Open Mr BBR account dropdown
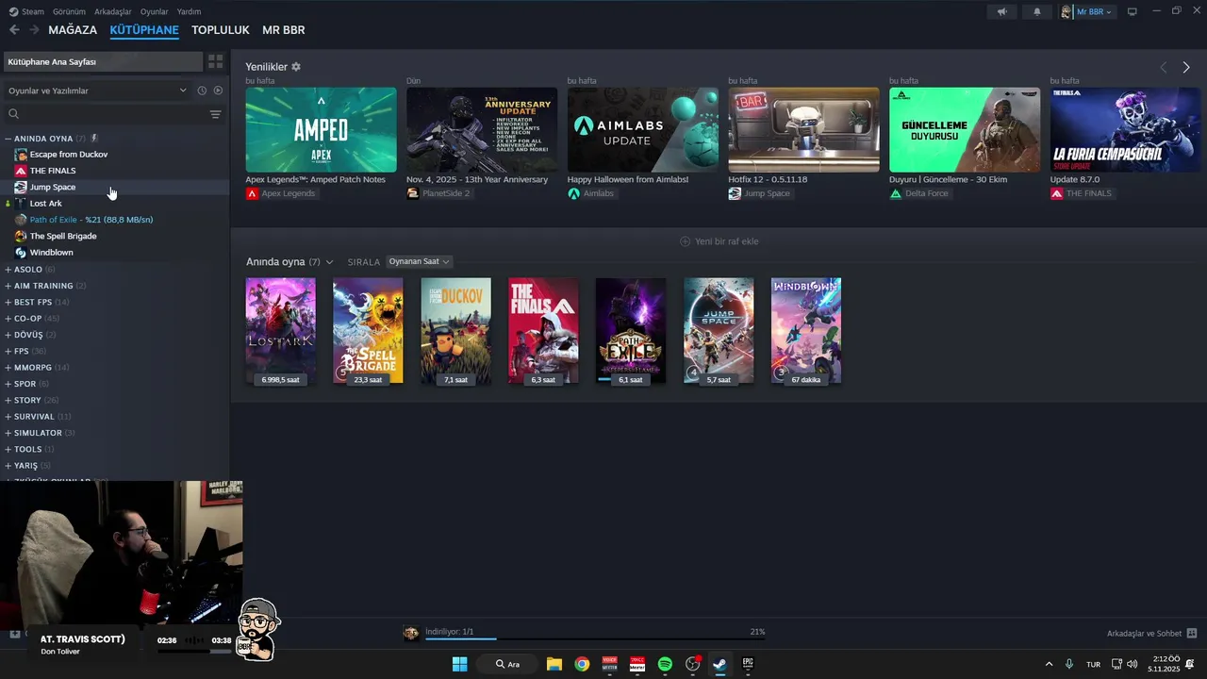Image resolution: width=1207 pixels, height=679 pixels. point(1087,11)
